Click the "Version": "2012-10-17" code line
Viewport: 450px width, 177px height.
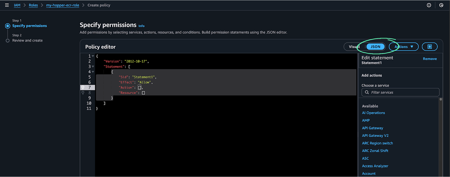pos(126,61)
